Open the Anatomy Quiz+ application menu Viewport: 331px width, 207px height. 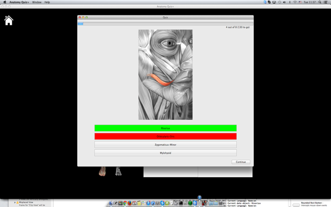[19, 2]
